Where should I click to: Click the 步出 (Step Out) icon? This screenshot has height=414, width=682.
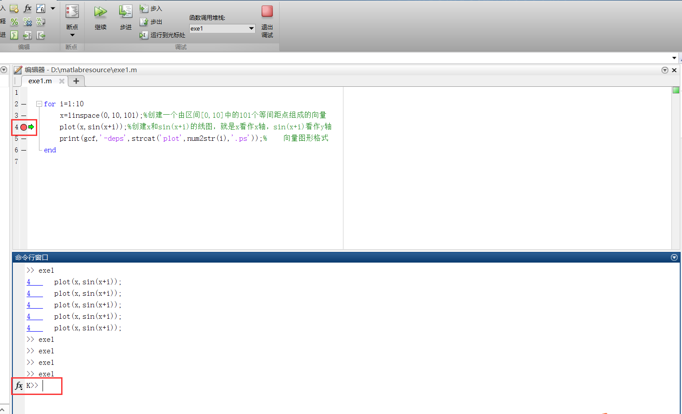coord(144,21)
